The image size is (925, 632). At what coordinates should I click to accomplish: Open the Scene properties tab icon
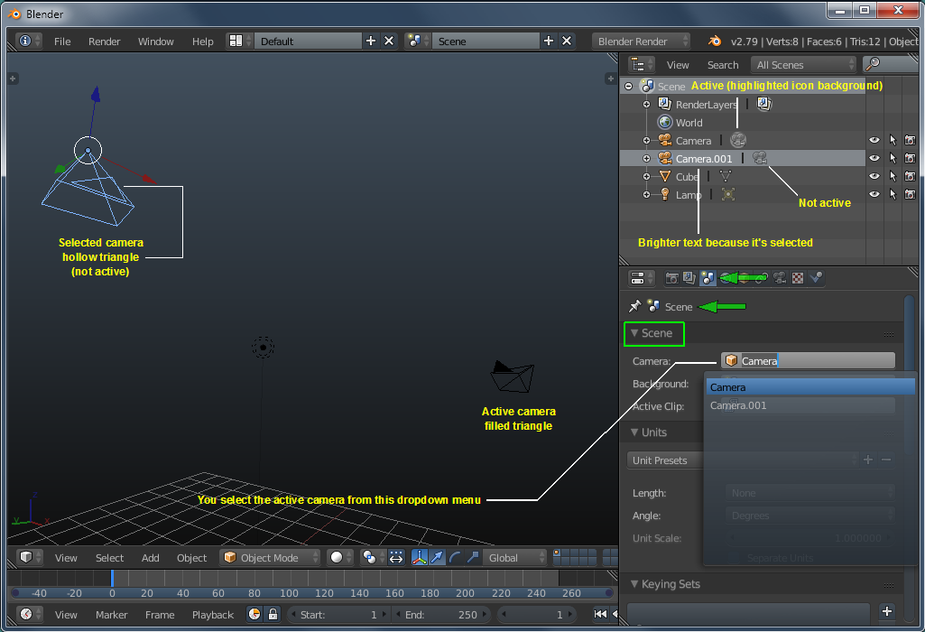708,278
